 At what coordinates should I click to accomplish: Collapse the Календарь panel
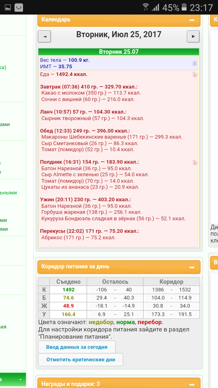pos(192,20)
